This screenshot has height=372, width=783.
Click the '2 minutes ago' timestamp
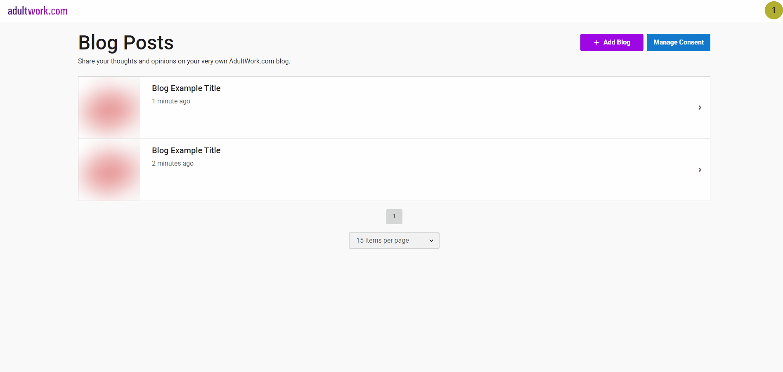(x=173, y=164)
